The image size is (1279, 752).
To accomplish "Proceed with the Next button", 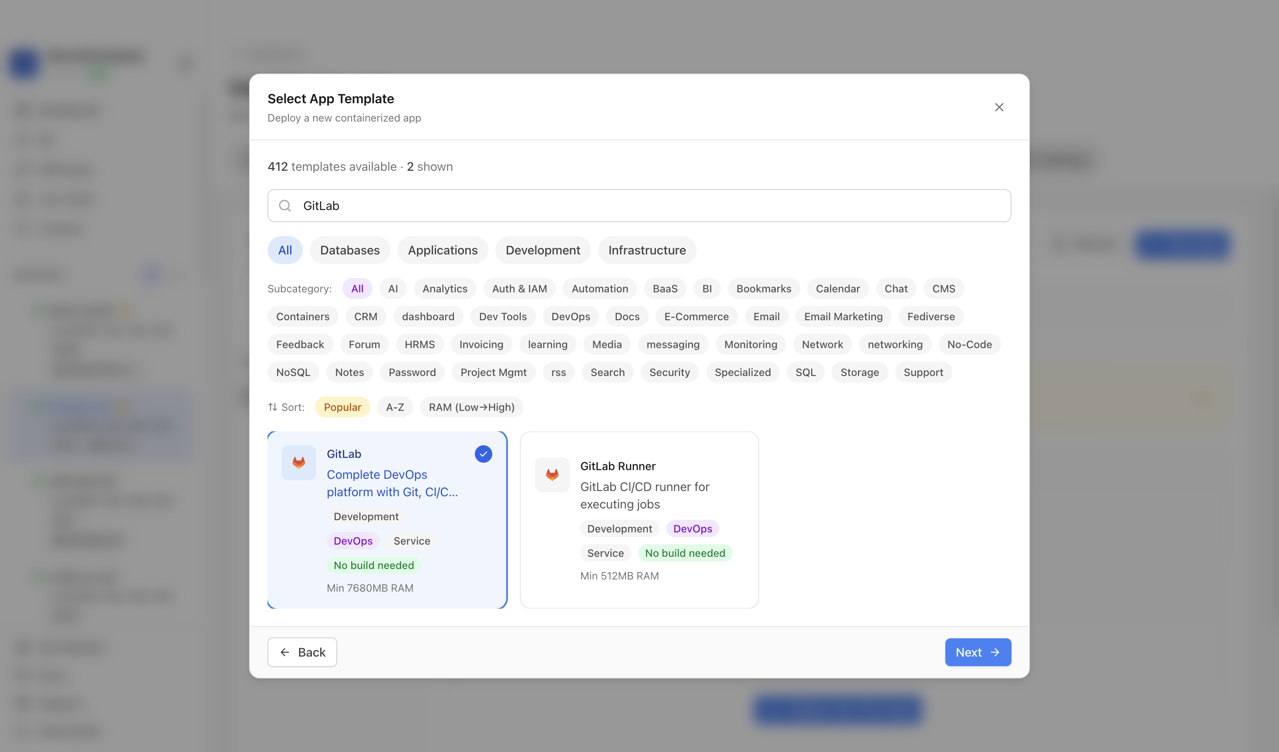I will pyautogui.click(x=978, y=653).
